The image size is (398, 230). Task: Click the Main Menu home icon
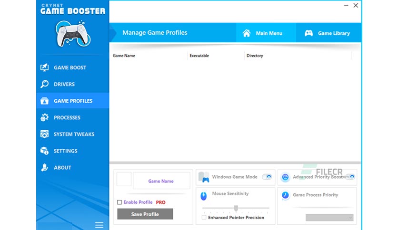[x=247, y=33]
